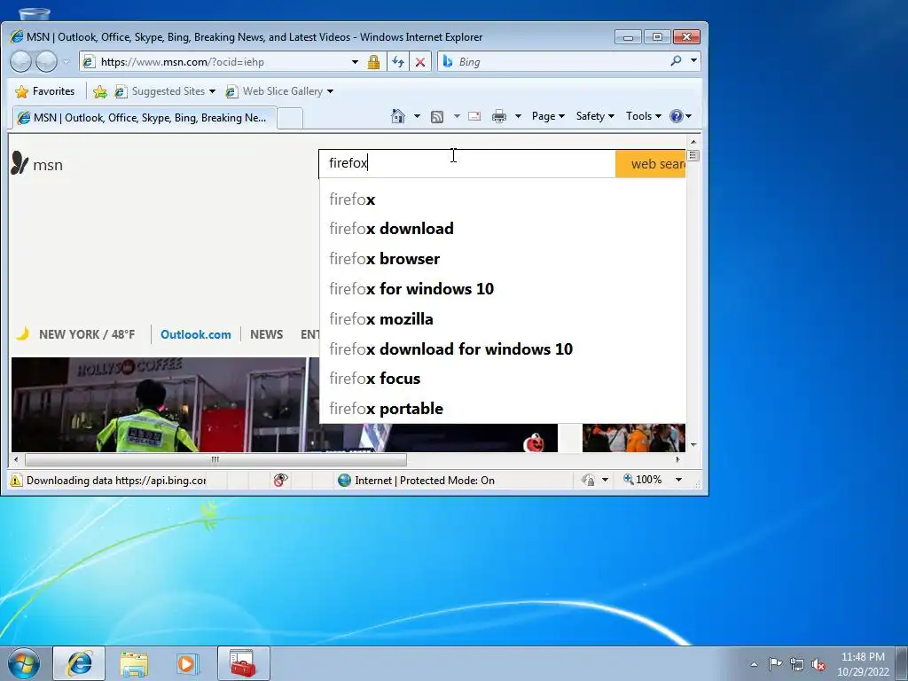
Task: Click the Windows Start orb
Action: coord(23,663)
